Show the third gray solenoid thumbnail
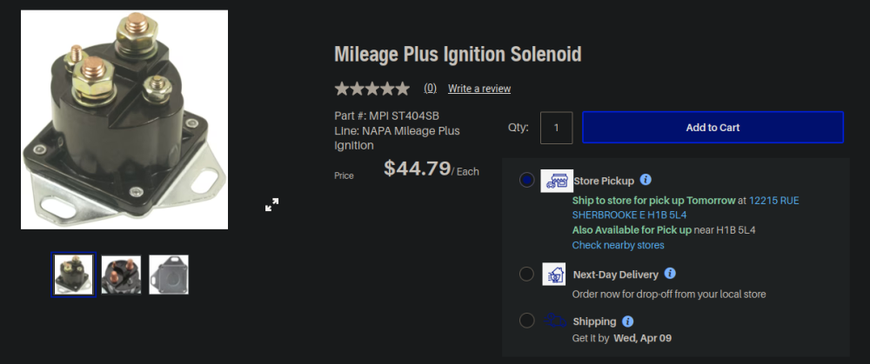 click(x=169, y=275)
